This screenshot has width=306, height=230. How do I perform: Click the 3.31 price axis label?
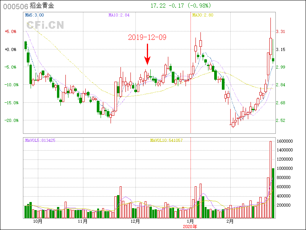[x=280, y=32]
